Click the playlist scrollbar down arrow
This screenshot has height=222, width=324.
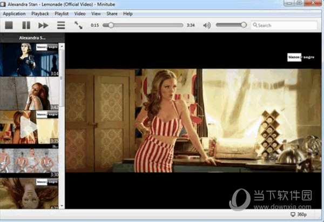click(x=62, y=206)
